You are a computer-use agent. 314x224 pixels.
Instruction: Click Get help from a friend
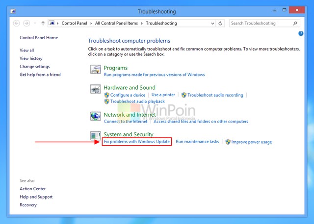[x=40, y=75]
